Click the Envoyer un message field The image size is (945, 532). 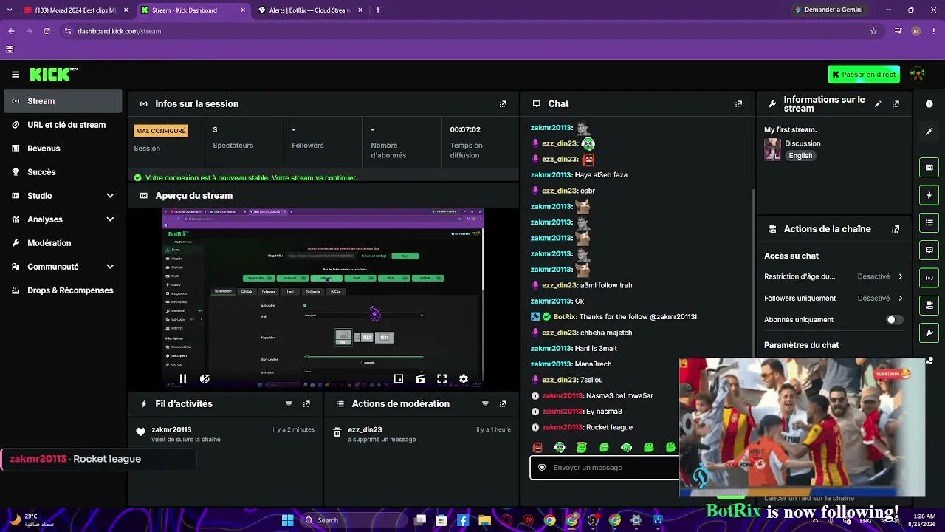click(x=605, y=468)
